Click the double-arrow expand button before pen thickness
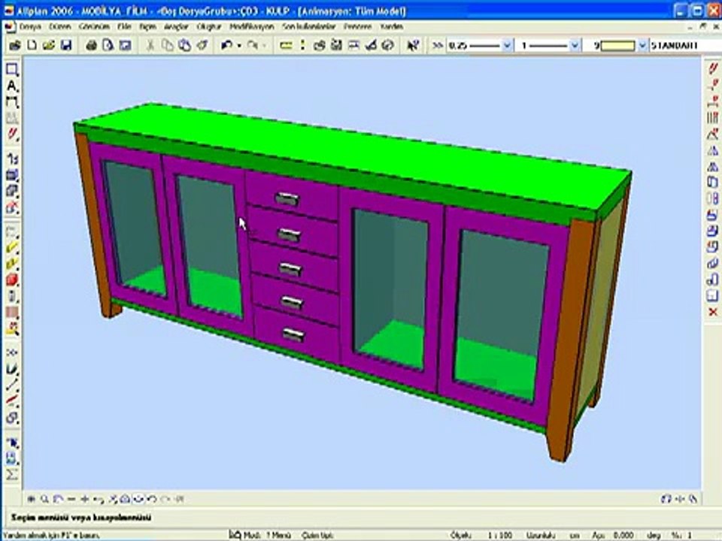722x541 pixels. point(437,45)
